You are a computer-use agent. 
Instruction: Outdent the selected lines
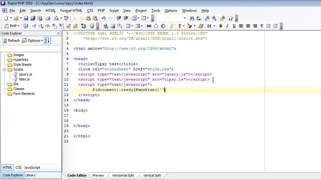126,18
